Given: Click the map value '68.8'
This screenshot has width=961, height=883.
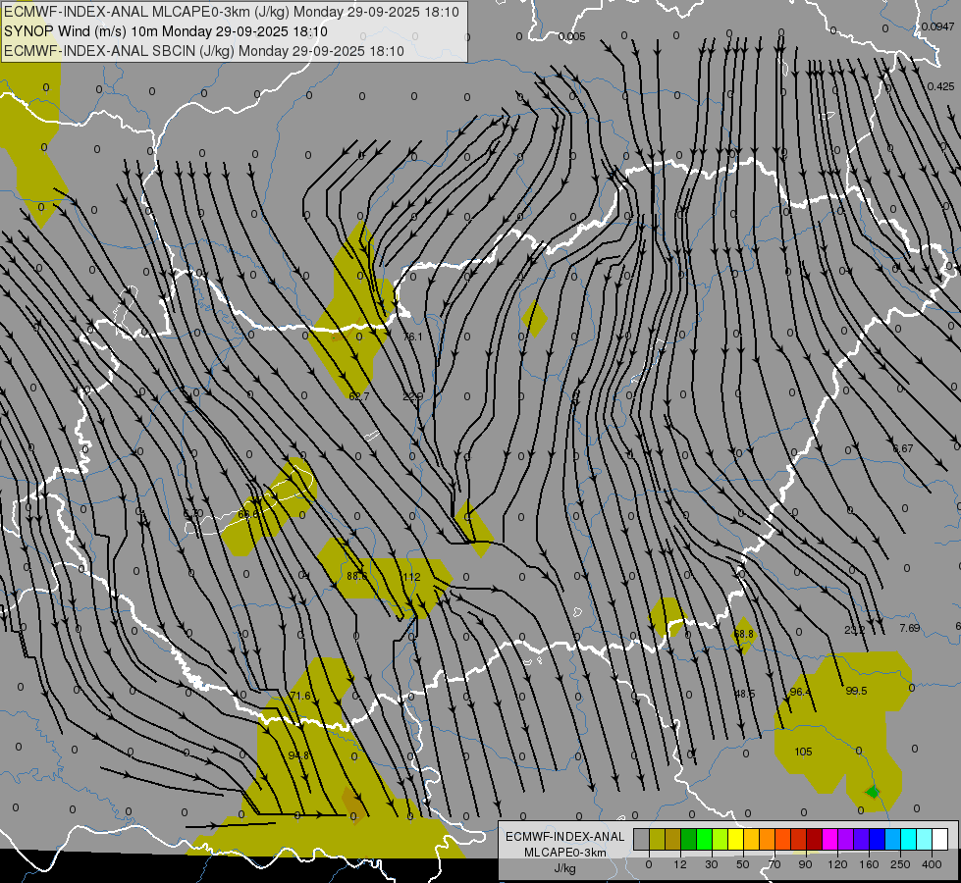Looking at the screenshot, I should tap(743, 634).
